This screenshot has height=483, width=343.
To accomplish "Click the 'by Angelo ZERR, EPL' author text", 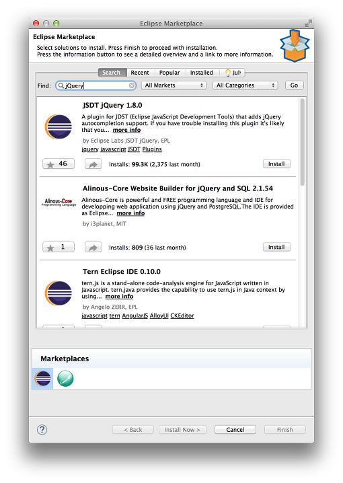I will (x=110, y=307).
